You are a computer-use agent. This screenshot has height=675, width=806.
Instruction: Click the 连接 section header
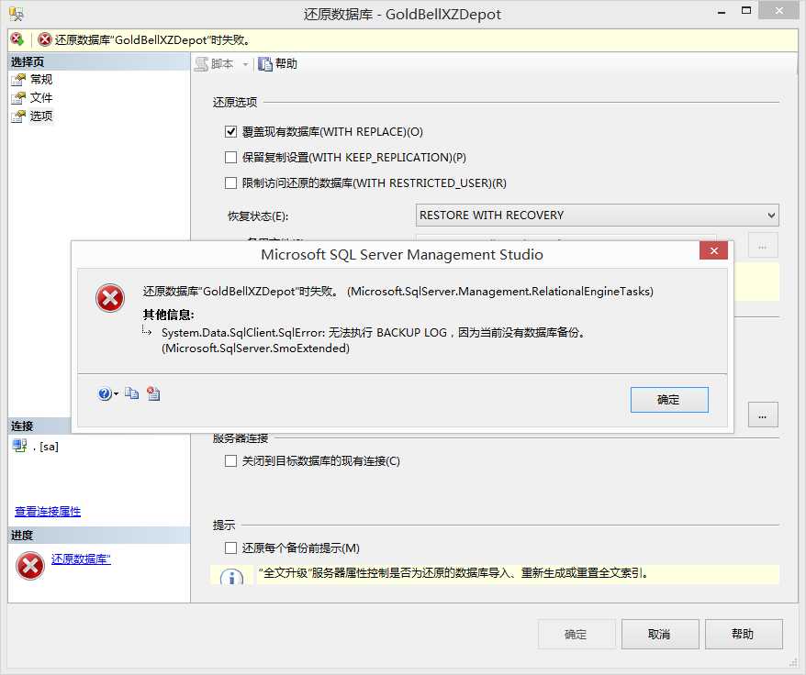click(x=39, y=426)
